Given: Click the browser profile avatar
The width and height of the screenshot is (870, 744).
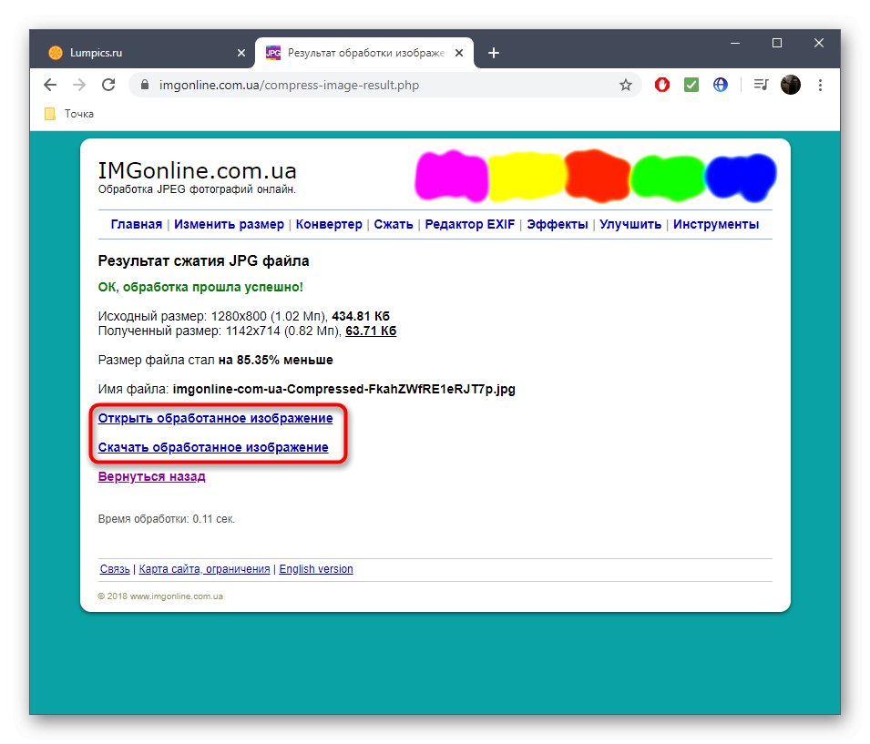Looking at the screenshot, I should 791,84.
